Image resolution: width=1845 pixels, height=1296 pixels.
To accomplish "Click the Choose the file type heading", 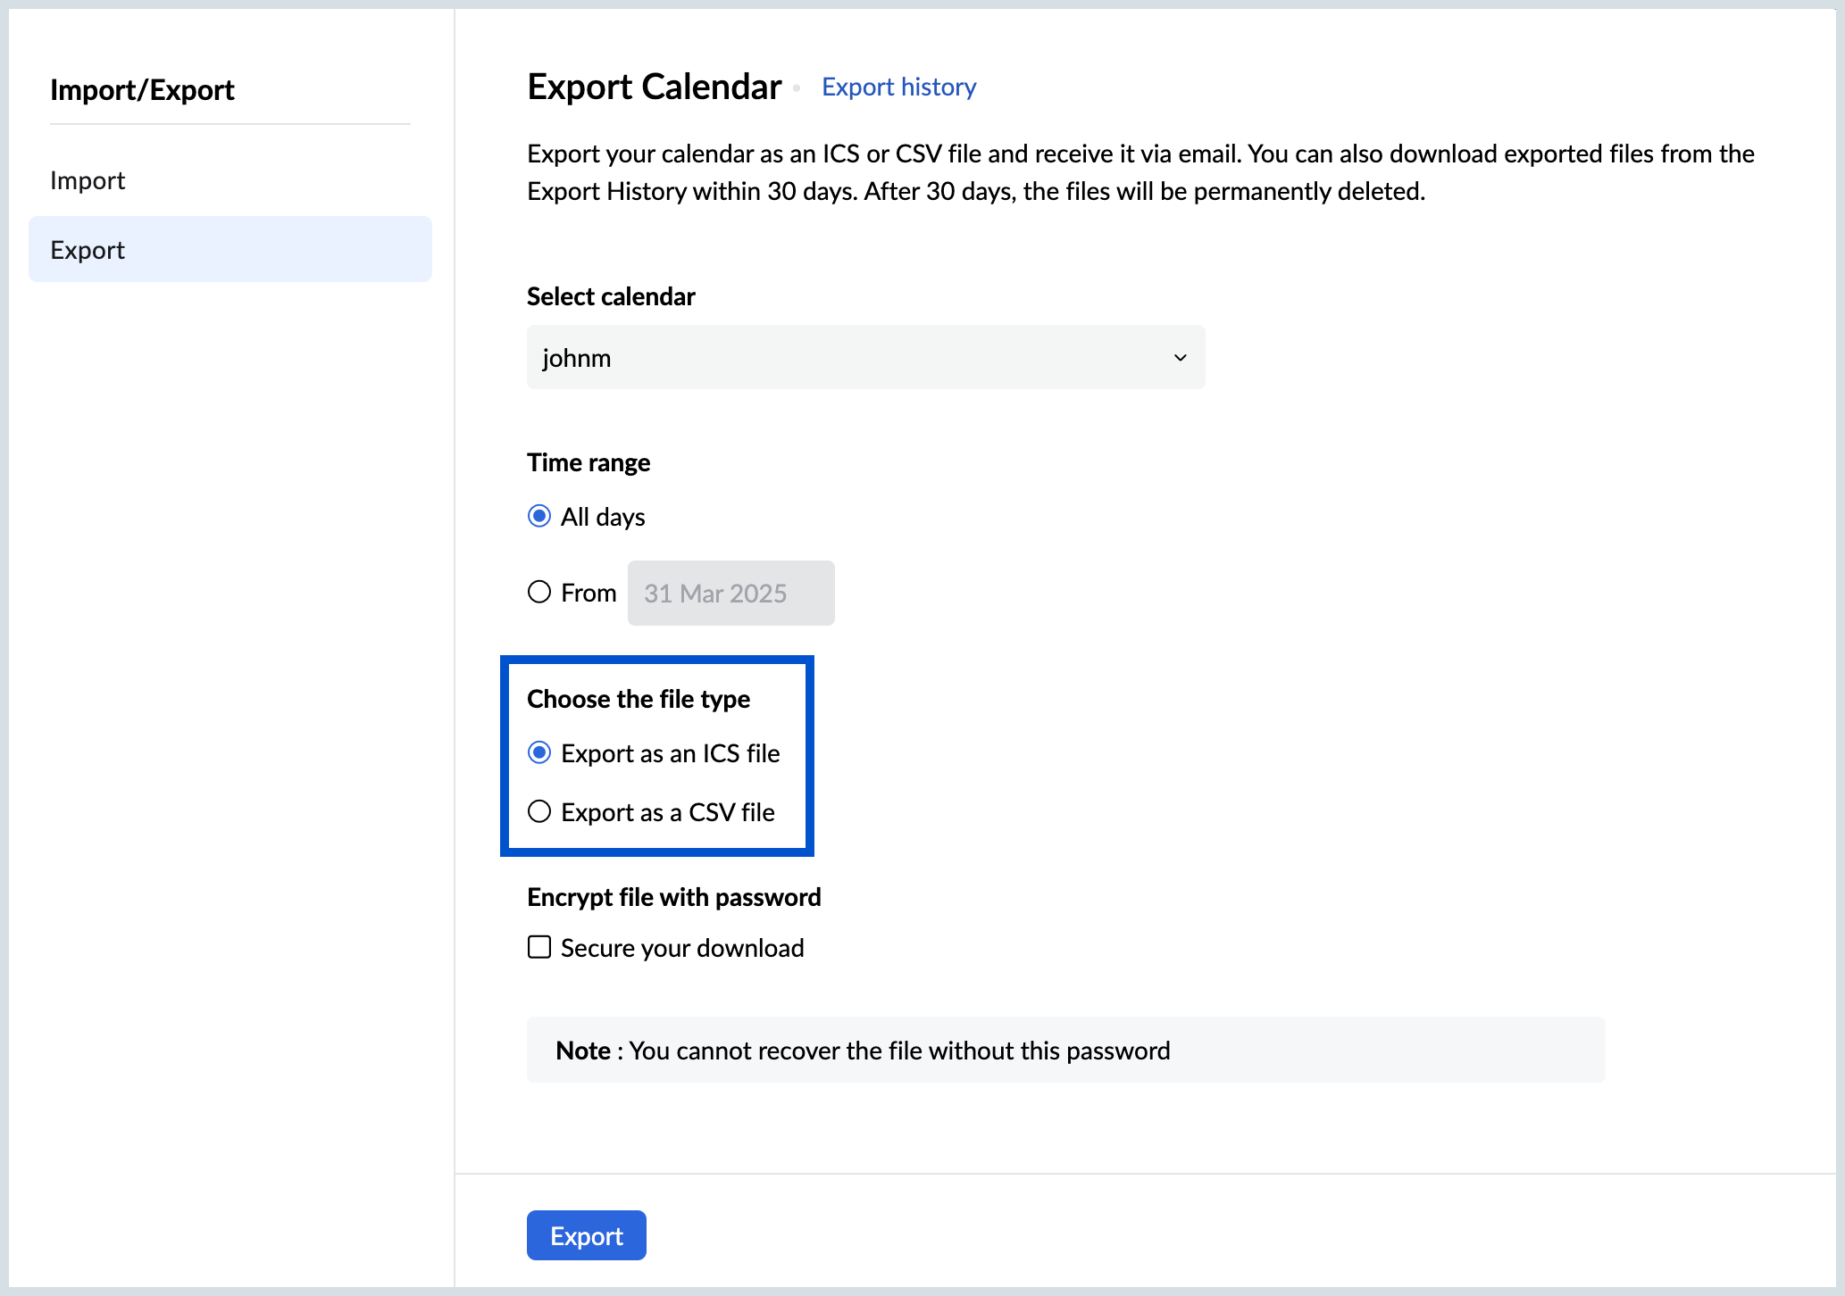I will pyautogui.click(x=639, y=699).
